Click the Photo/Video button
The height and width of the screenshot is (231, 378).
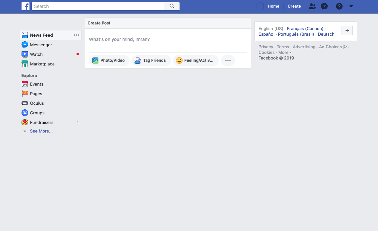pyautogui.click(x=109, y=60)
